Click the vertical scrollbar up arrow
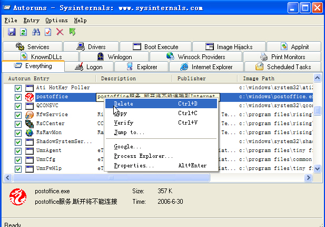Image resolution: width=325 pixels, height=227 pixels. pos(317,78)
